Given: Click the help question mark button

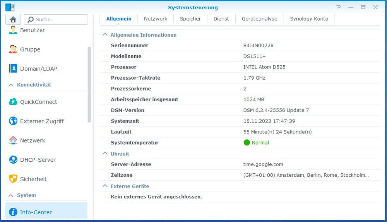Looking at the screenshot, I should [339, 7].
